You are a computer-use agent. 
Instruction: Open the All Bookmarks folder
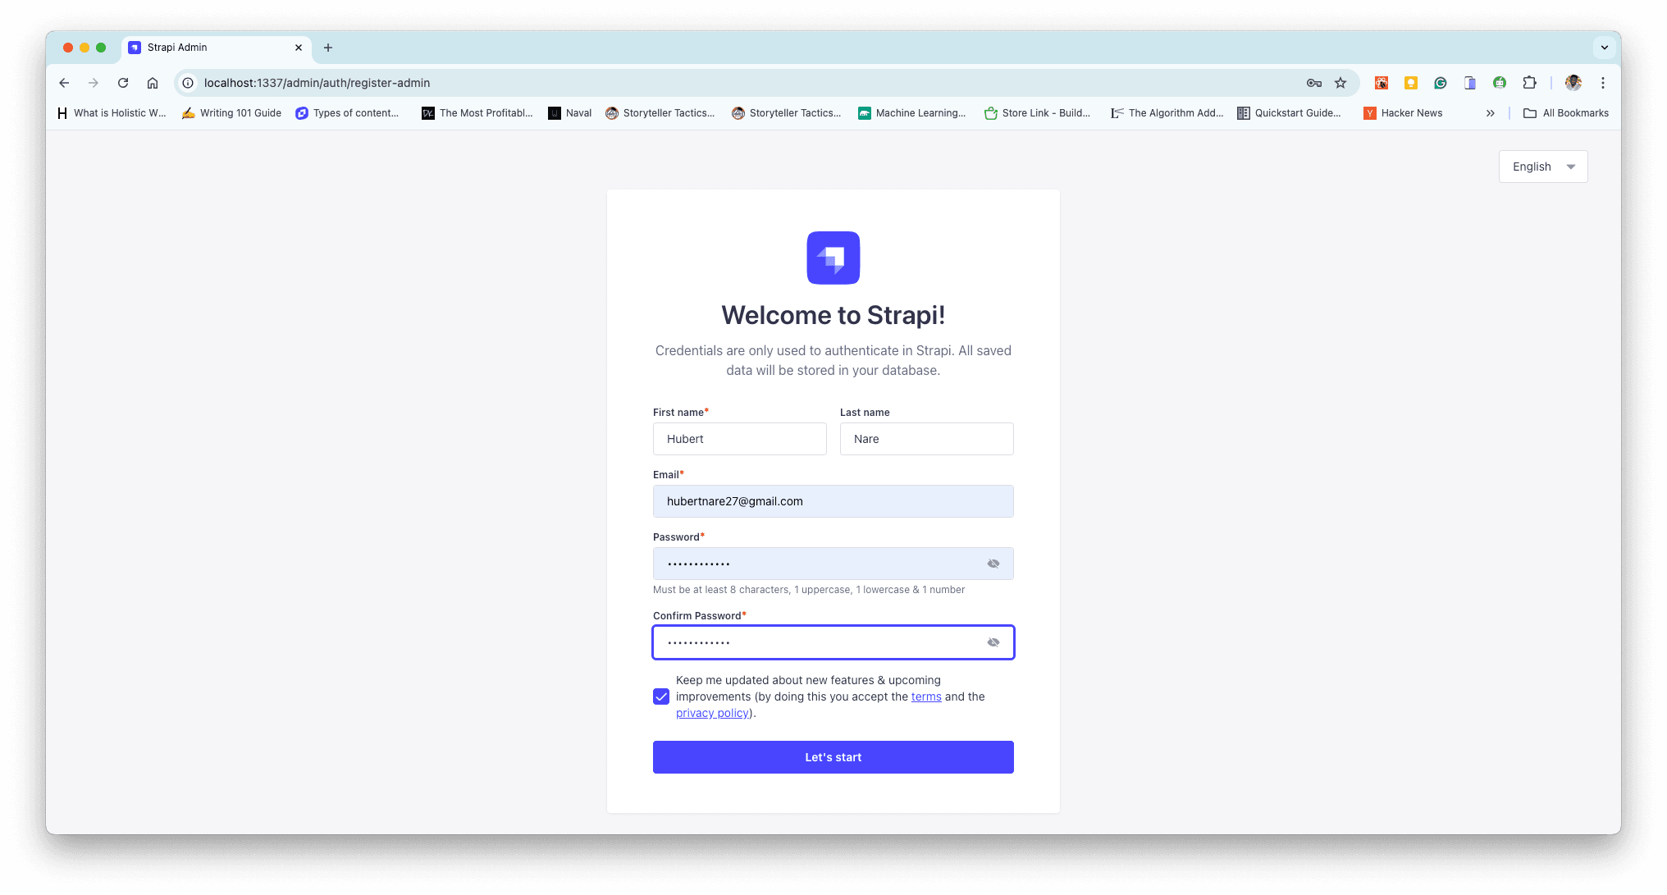[1566, 113]
